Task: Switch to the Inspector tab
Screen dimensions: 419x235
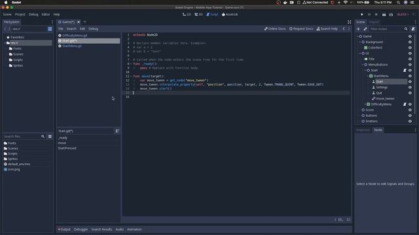Action: 363,130
